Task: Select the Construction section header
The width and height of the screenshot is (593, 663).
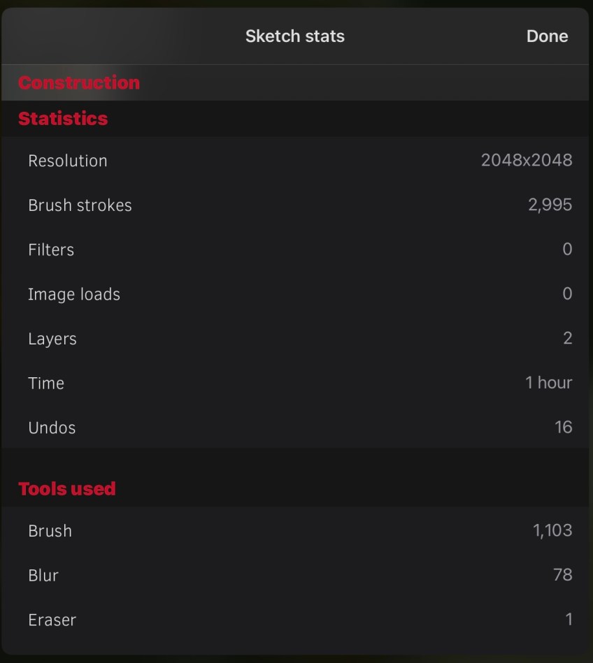Action: pos(79,82)
